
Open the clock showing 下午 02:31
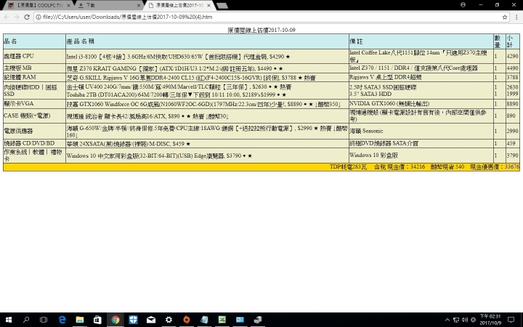click(490, 320)
